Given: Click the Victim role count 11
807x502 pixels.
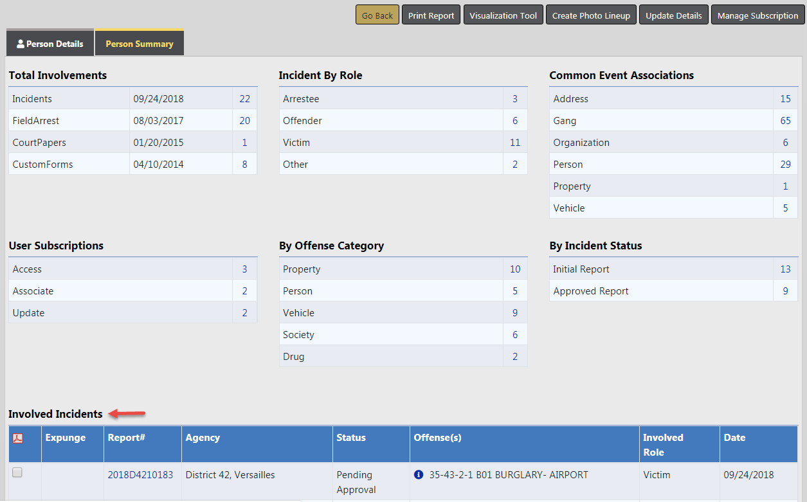Looking at the screenshot, I should (x=515, y=143).
